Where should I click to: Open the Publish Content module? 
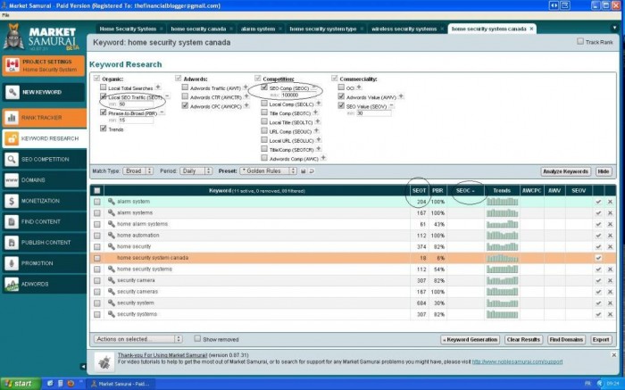[44, 242]
